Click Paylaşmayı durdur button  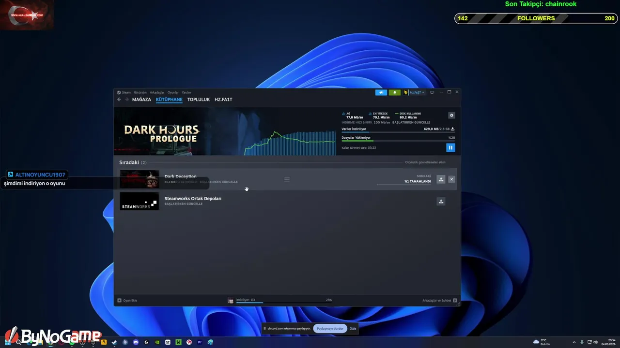(x=330, y=328)
